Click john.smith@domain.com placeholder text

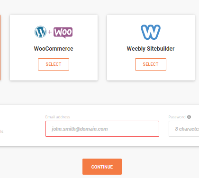(80, 129)
